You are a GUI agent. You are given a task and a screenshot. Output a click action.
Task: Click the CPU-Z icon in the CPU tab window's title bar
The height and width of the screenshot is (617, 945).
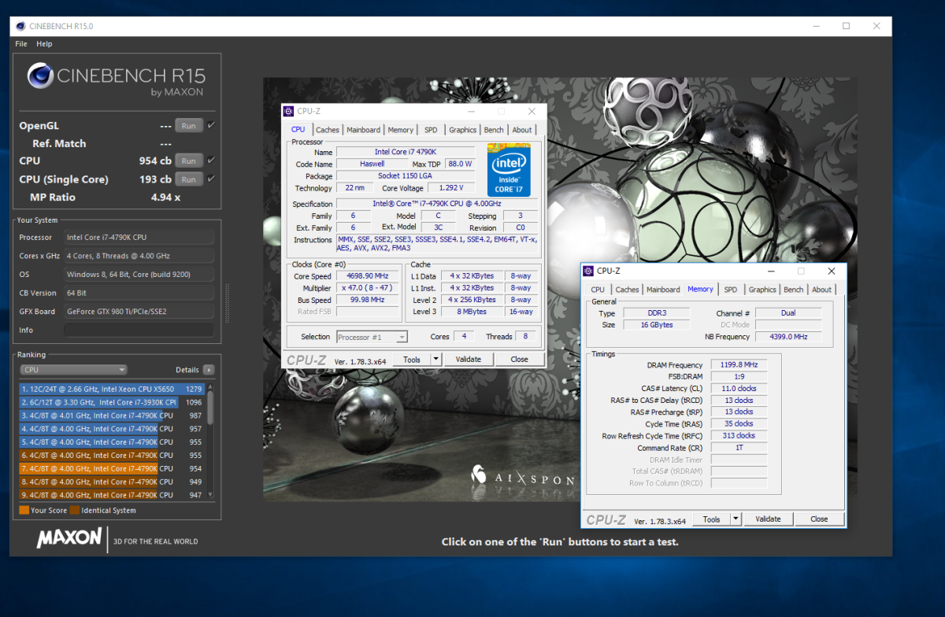click(289, 112)
